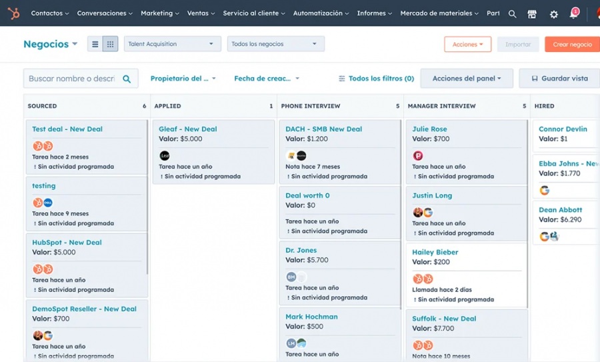
Task: Click black avatar on Gleaf card
Action: coord(165,156)
